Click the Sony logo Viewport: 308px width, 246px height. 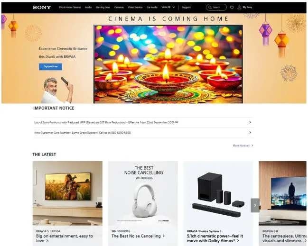pyautogui.click(x=42, y=8)
